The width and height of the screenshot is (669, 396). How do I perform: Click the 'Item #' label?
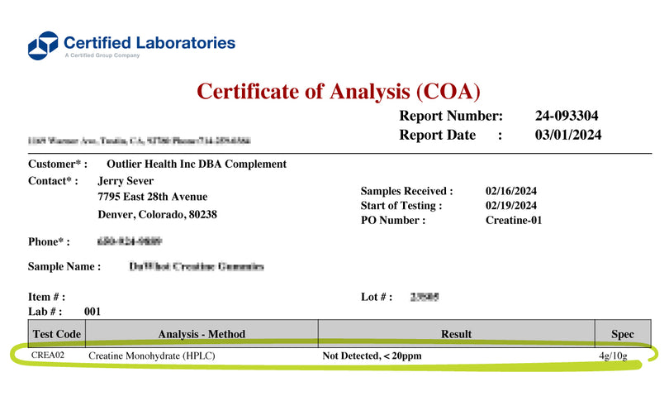pos(46,297)
